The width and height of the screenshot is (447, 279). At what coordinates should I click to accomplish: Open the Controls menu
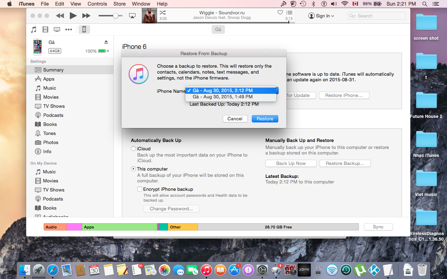pyautogui.click(x=97, y=4)
